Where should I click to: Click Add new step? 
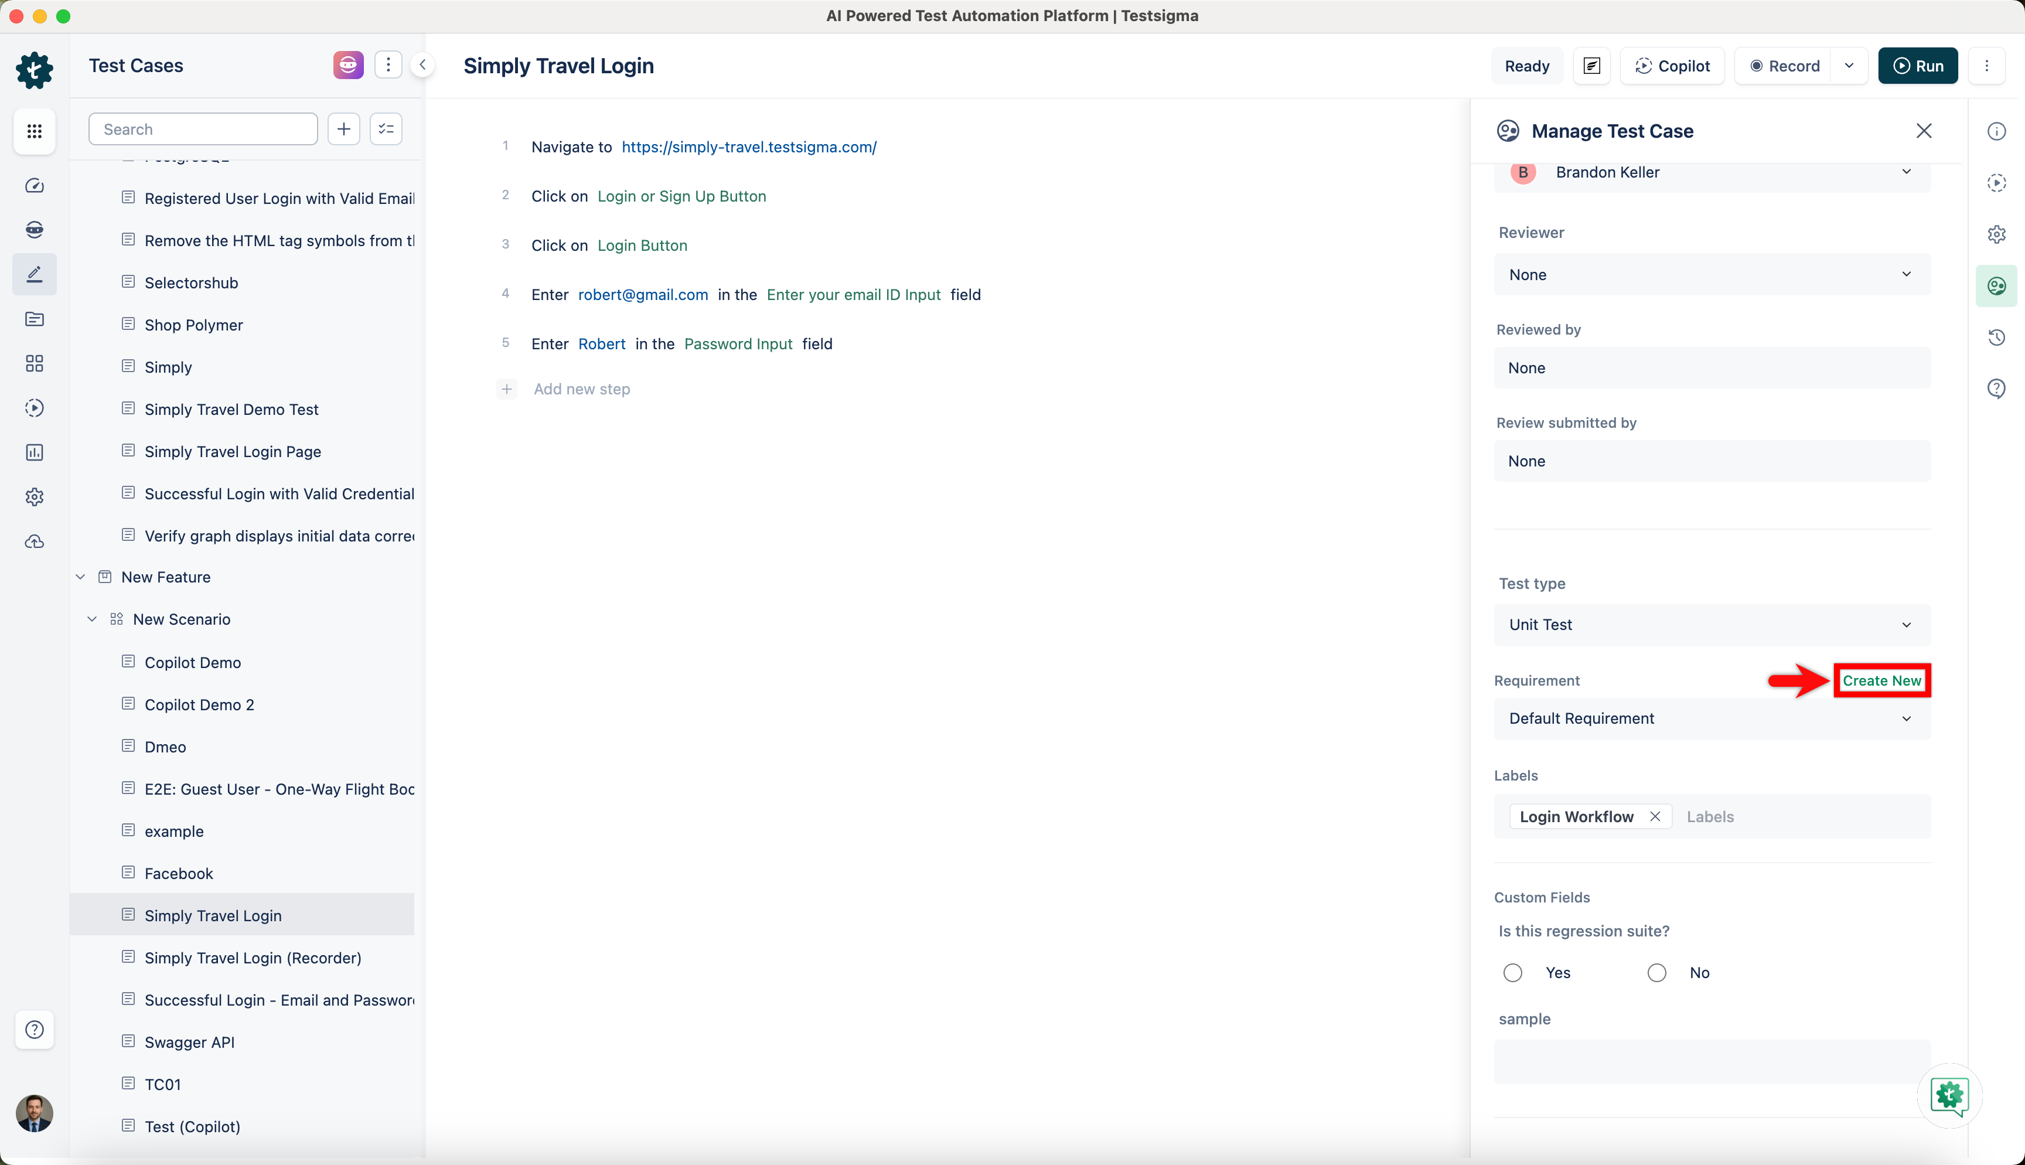point(581,389)
